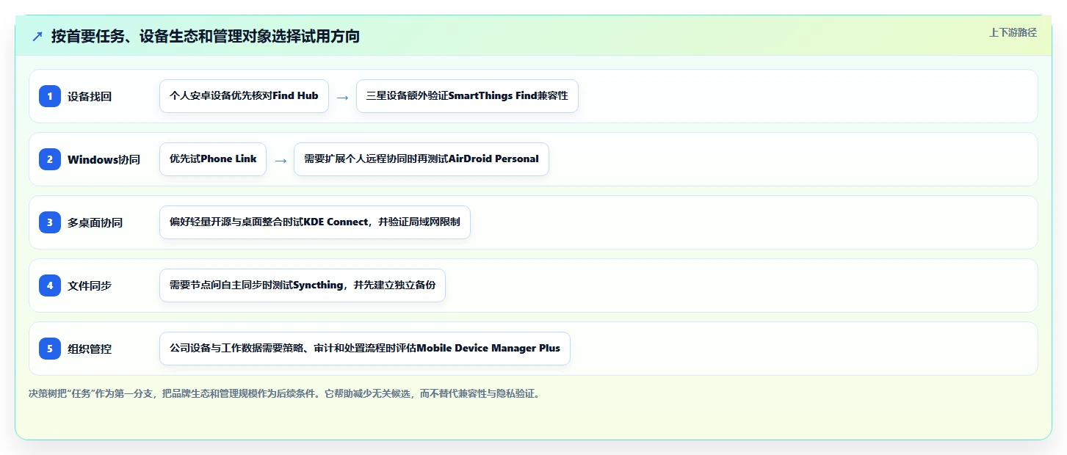The image size is (1067, 455).
Task: Click the 多桌面协同 row label
Action: click(x=95, y=223)
